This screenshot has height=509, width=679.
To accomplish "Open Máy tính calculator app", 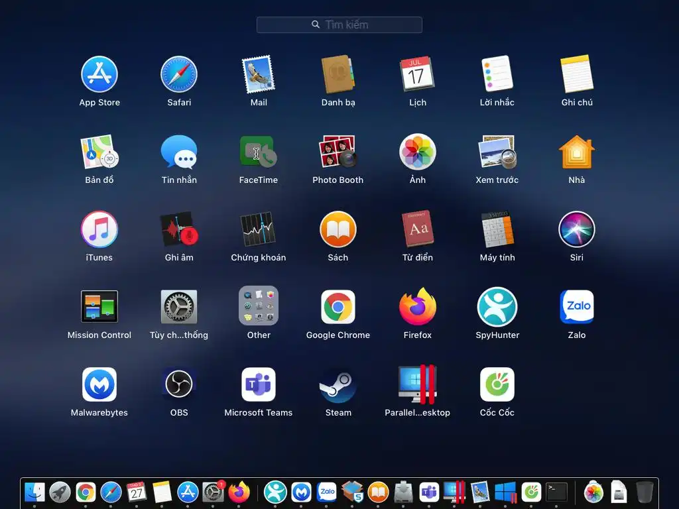I will [x=497, y=229].
